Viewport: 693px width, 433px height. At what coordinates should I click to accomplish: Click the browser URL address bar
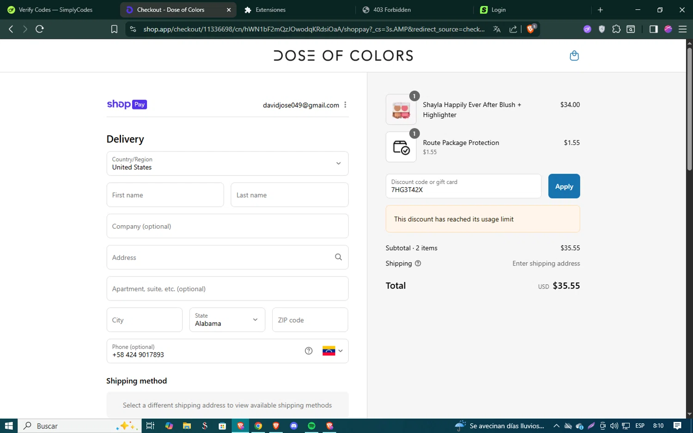coord(314,29)
